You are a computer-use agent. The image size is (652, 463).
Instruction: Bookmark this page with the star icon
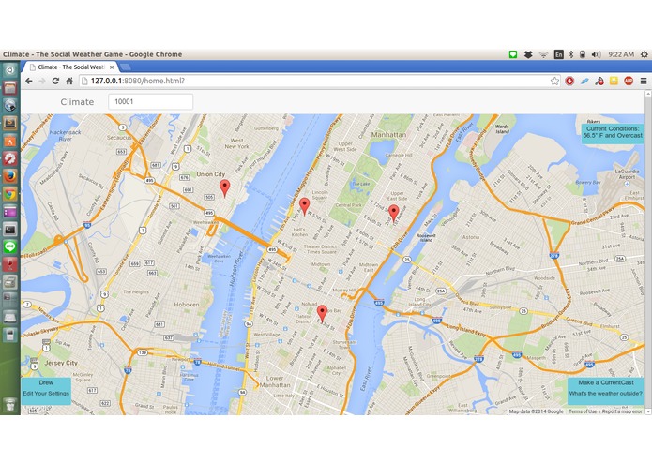554,81
